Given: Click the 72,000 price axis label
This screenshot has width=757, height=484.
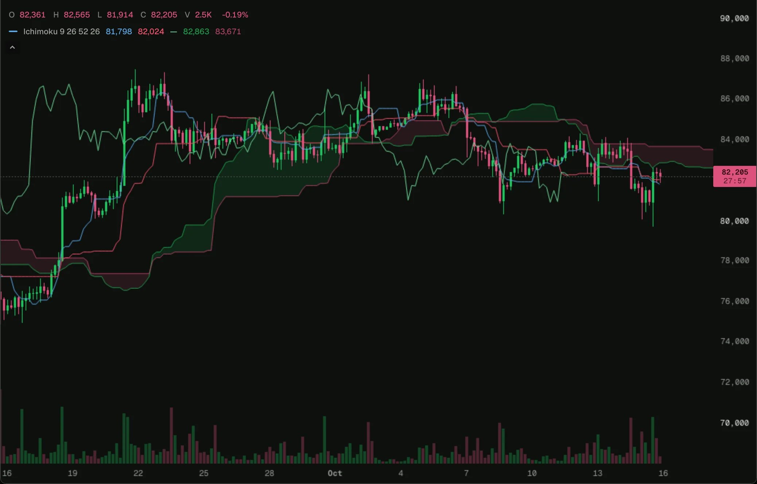Looking at the screenshot, I should (734, 382).
